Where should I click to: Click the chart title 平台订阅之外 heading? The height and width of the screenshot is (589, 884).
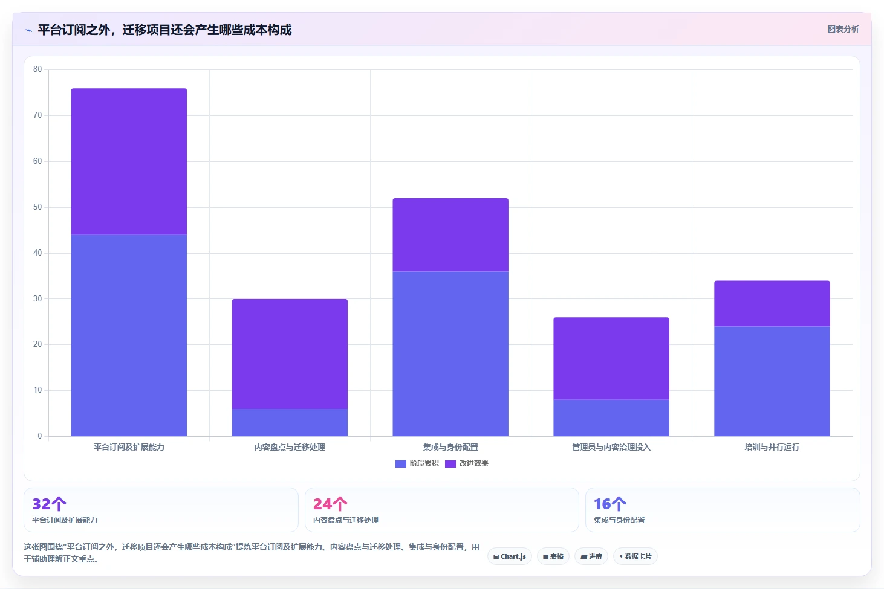[164, 30]
